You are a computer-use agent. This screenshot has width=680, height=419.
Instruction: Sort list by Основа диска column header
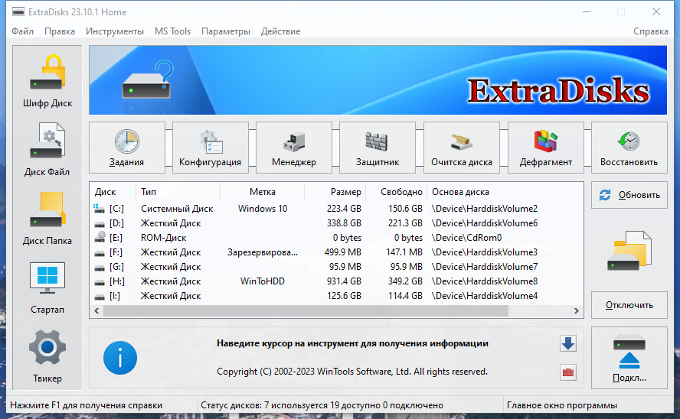tap(505, 192)
